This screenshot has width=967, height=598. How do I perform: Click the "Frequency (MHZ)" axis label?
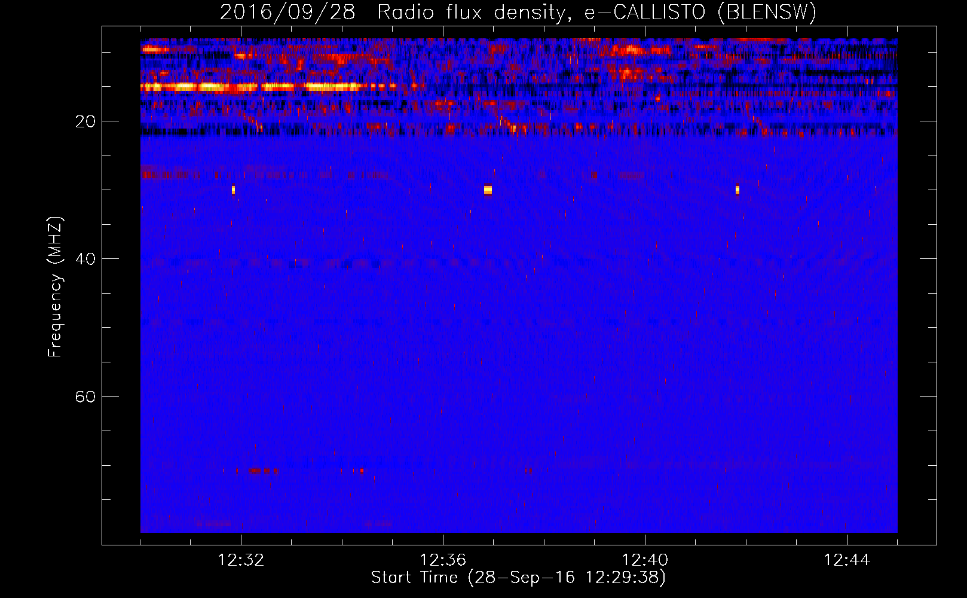tap(54, 287)
